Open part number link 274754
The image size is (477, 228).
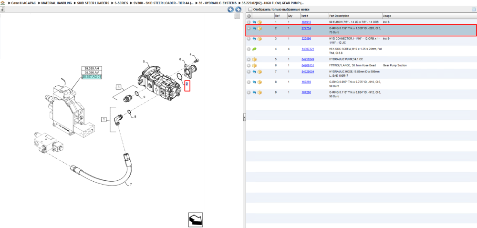point(306,28)
